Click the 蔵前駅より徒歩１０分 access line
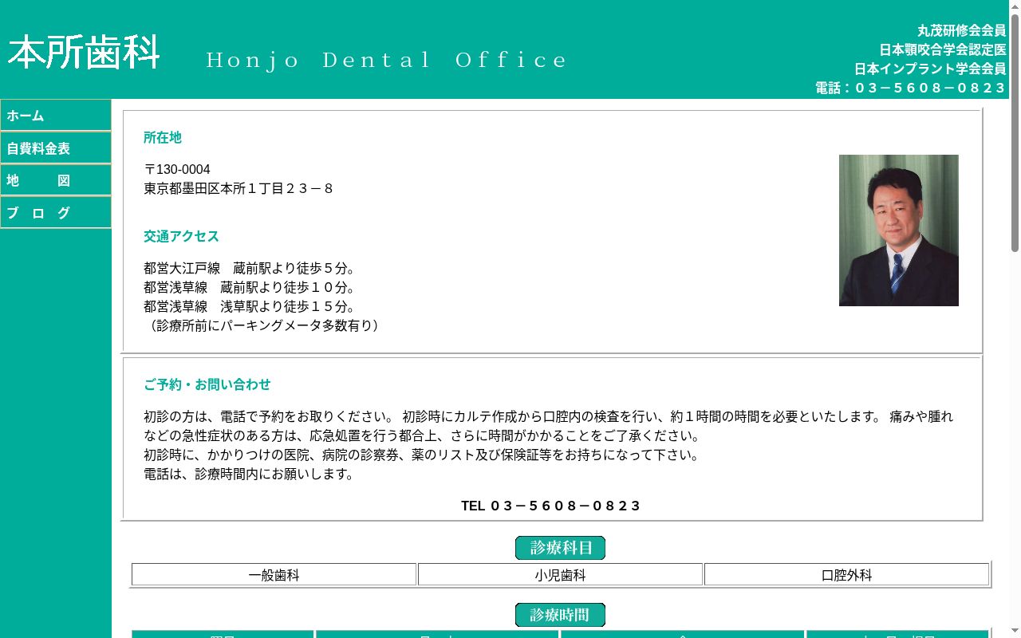The width and height of the screenshot is (1021, 638). pyautogui.click(x=250, y=287)
